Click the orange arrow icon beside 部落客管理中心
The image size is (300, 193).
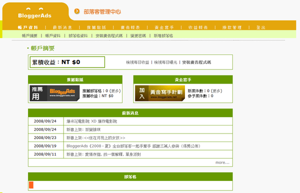coord(77,11)
